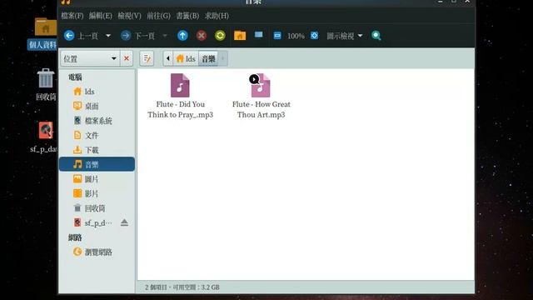Select Flute - Did You Think to Pray mp3 icon
533x300 pixels.
[180, 85]
